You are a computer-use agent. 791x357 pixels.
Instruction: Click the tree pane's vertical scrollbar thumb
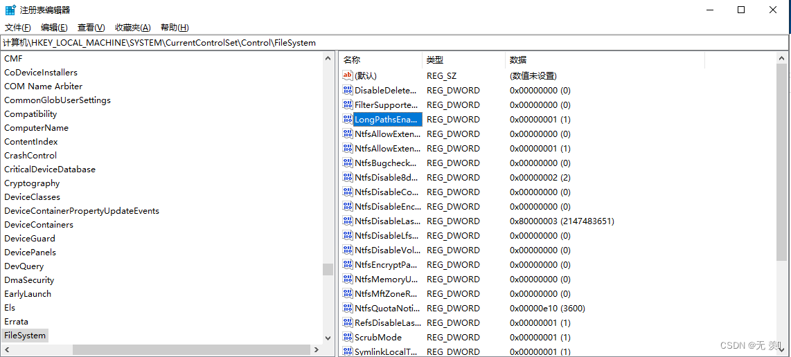[328, 269]
